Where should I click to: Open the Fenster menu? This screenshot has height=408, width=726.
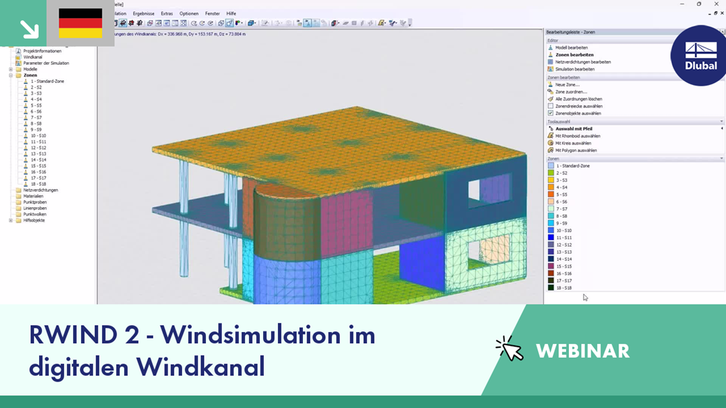[212, 13]
